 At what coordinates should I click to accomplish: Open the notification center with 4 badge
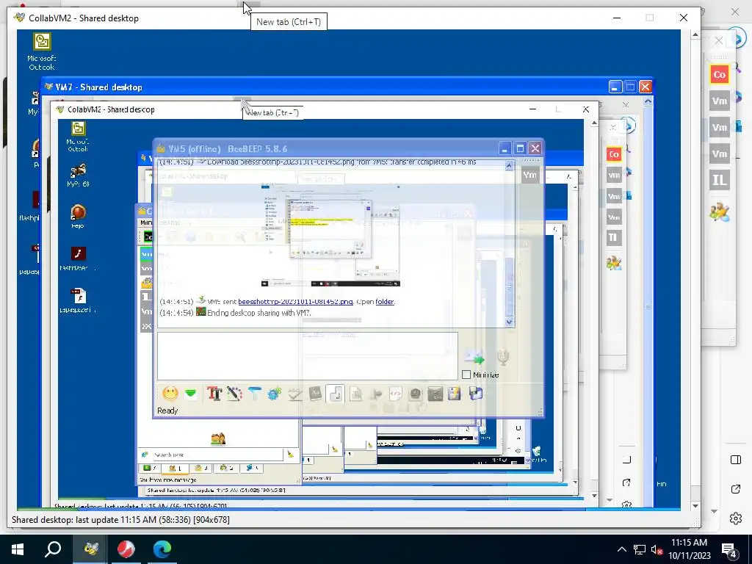729,550
